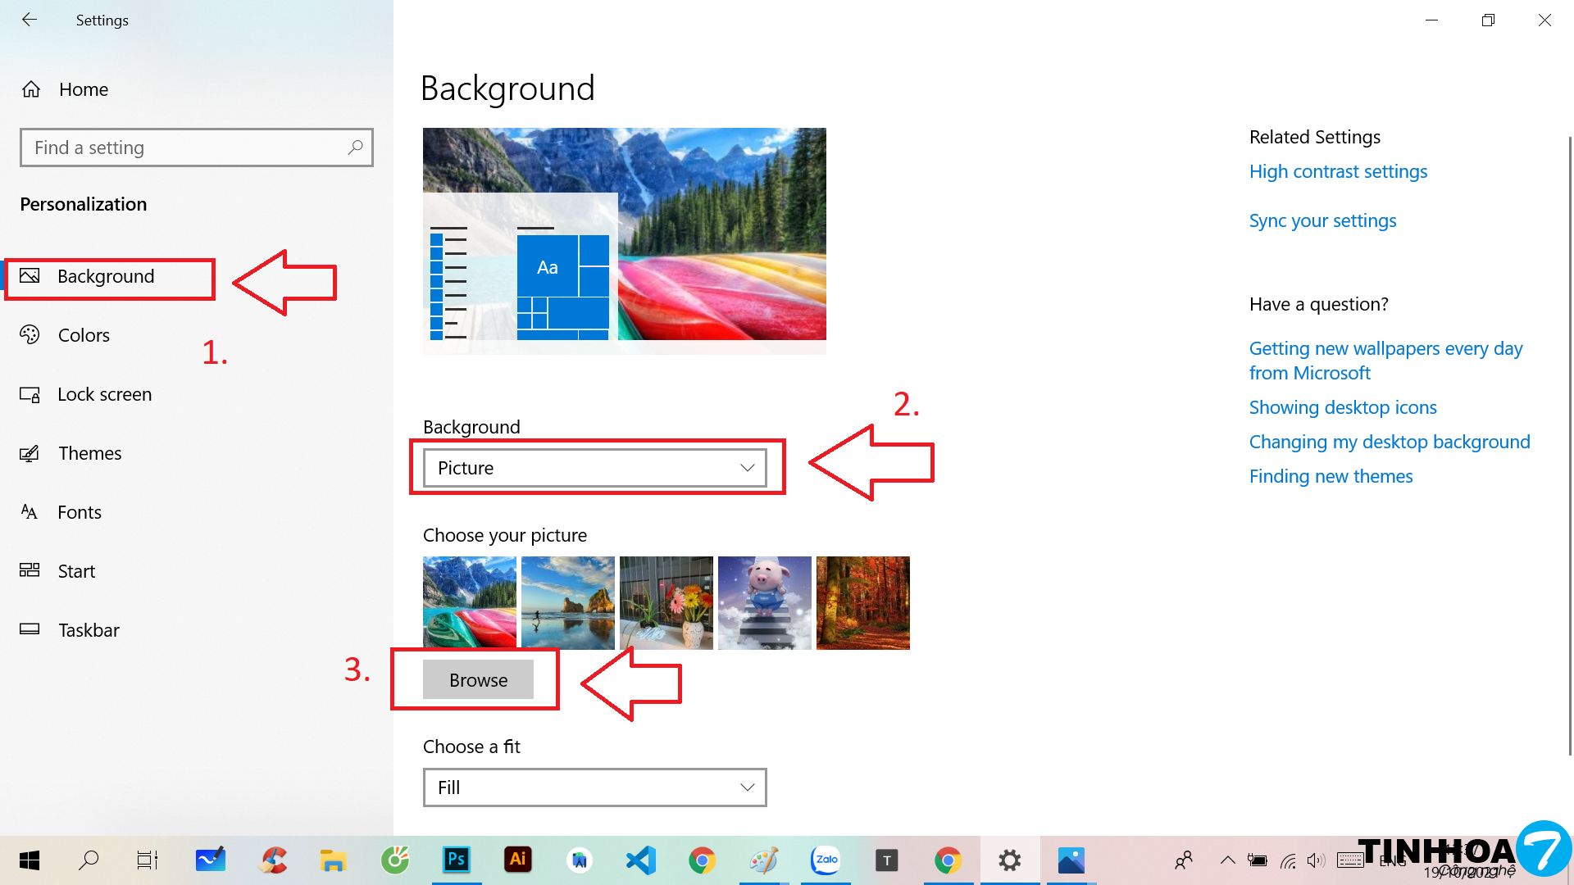The width and height of the screenshot is (1574, 885).
Task: Open the Windows Start button
Action: [x=30, y=860]
